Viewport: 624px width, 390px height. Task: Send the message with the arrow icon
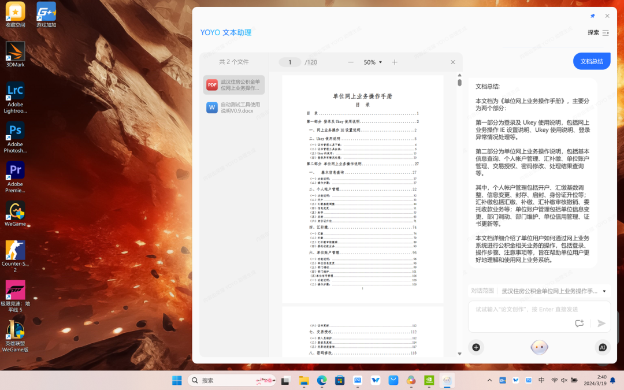(x=601, y=323)
